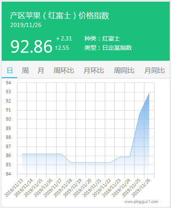171x208 pixels.
Task: Click the y-axis label 87
Action: point(8,146)
